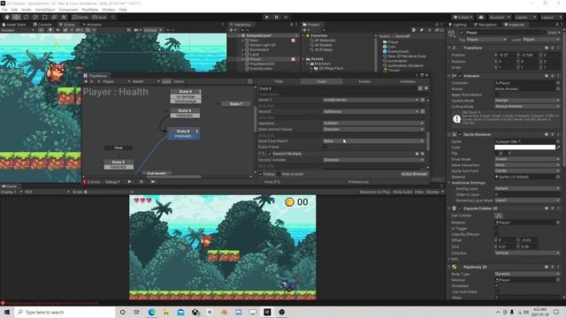
Task: Open the Component menu
Action: [x=68, y=10]
